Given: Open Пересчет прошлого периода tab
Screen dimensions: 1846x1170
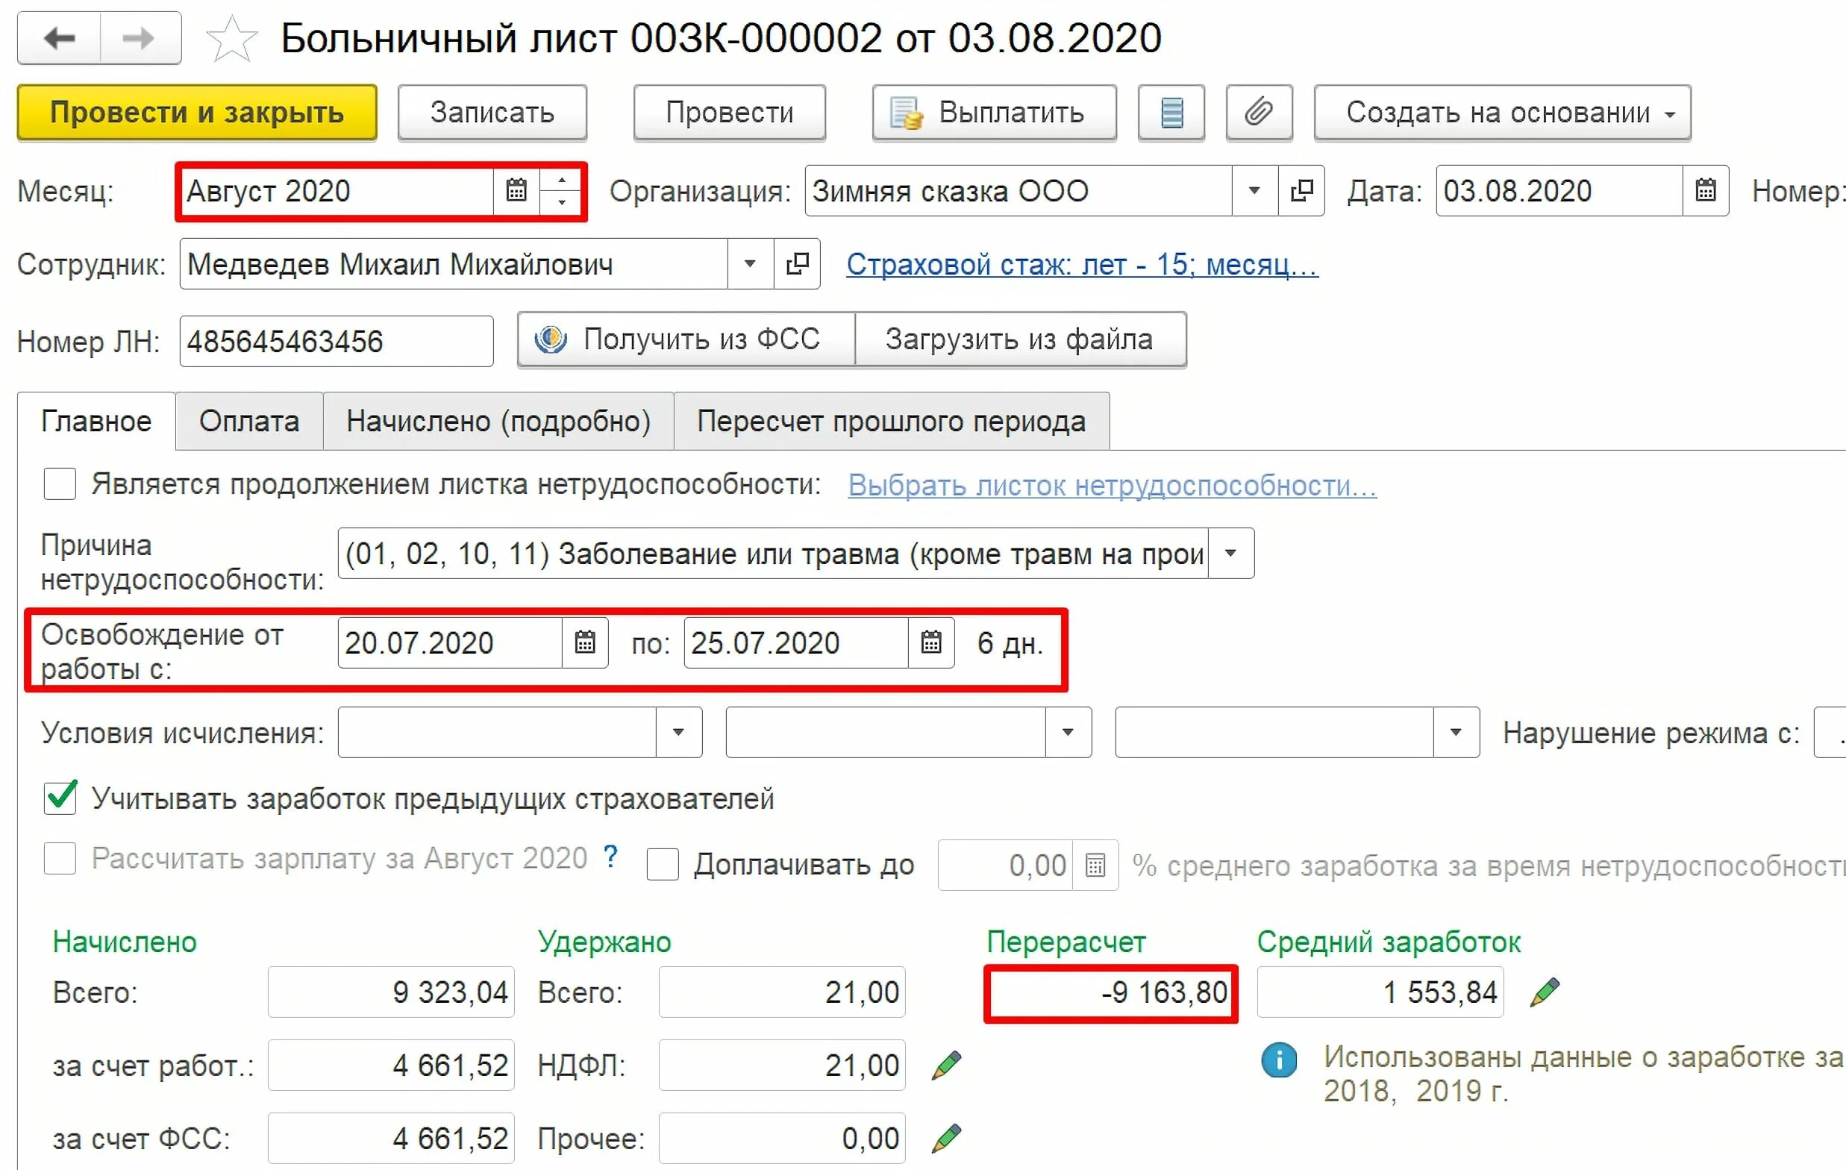Looking at the screenshot, I should (891, 421).
